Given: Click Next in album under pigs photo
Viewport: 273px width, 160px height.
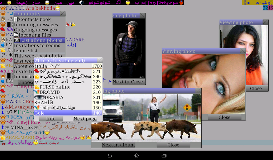Looking at the screenshot, I should pos(118,145).
